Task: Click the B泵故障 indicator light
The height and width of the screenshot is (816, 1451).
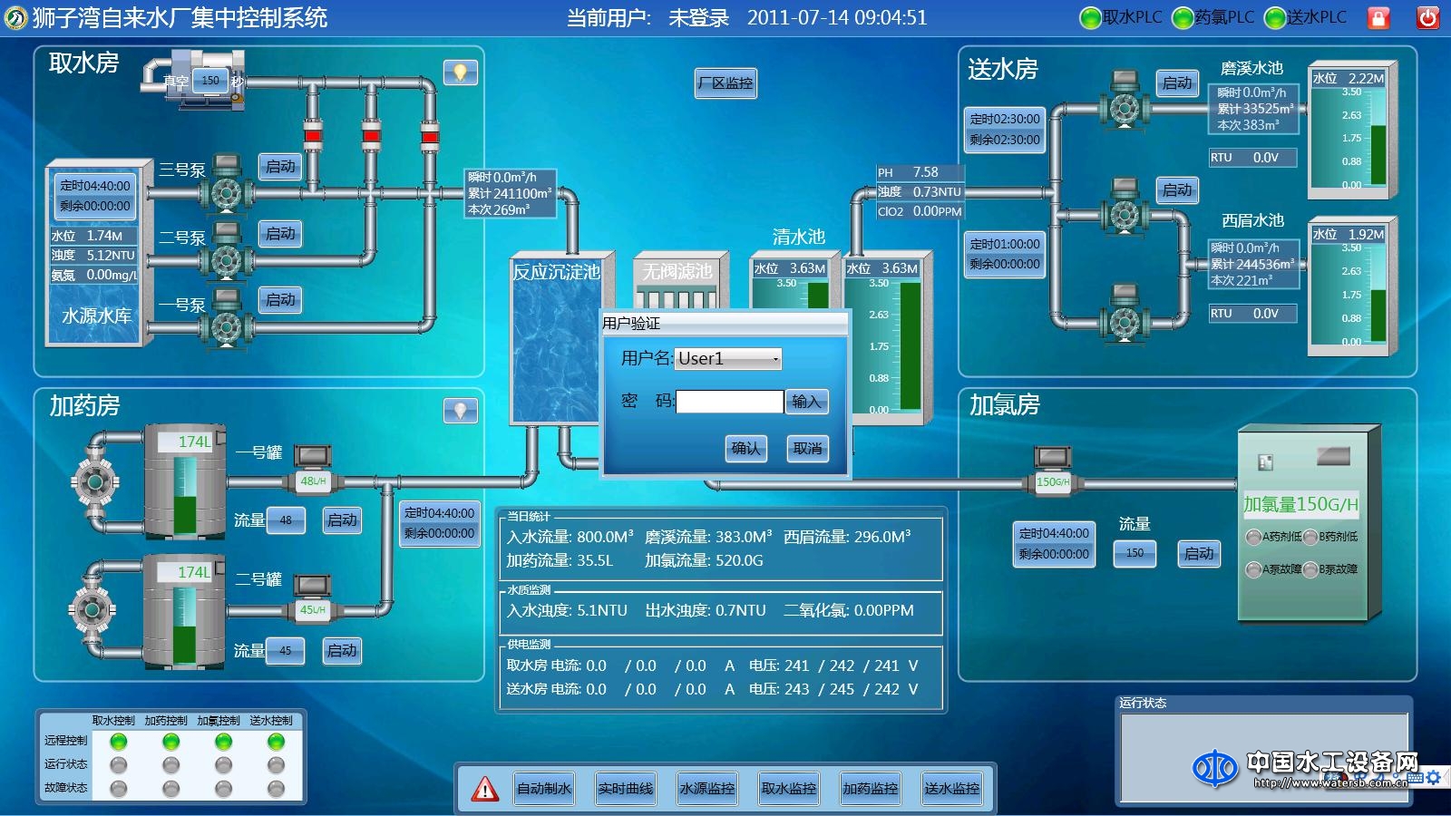Action: (1310, 569)
